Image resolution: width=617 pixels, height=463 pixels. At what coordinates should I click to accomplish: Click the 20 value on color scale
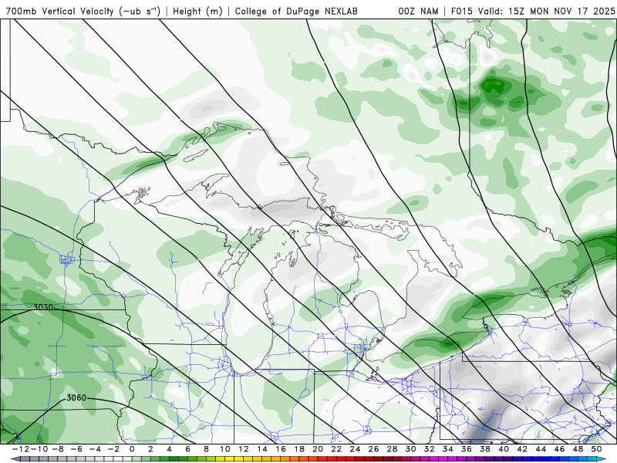(318, 449)
